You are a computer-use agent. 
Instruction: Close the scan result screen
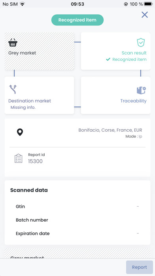click(145, 15)
